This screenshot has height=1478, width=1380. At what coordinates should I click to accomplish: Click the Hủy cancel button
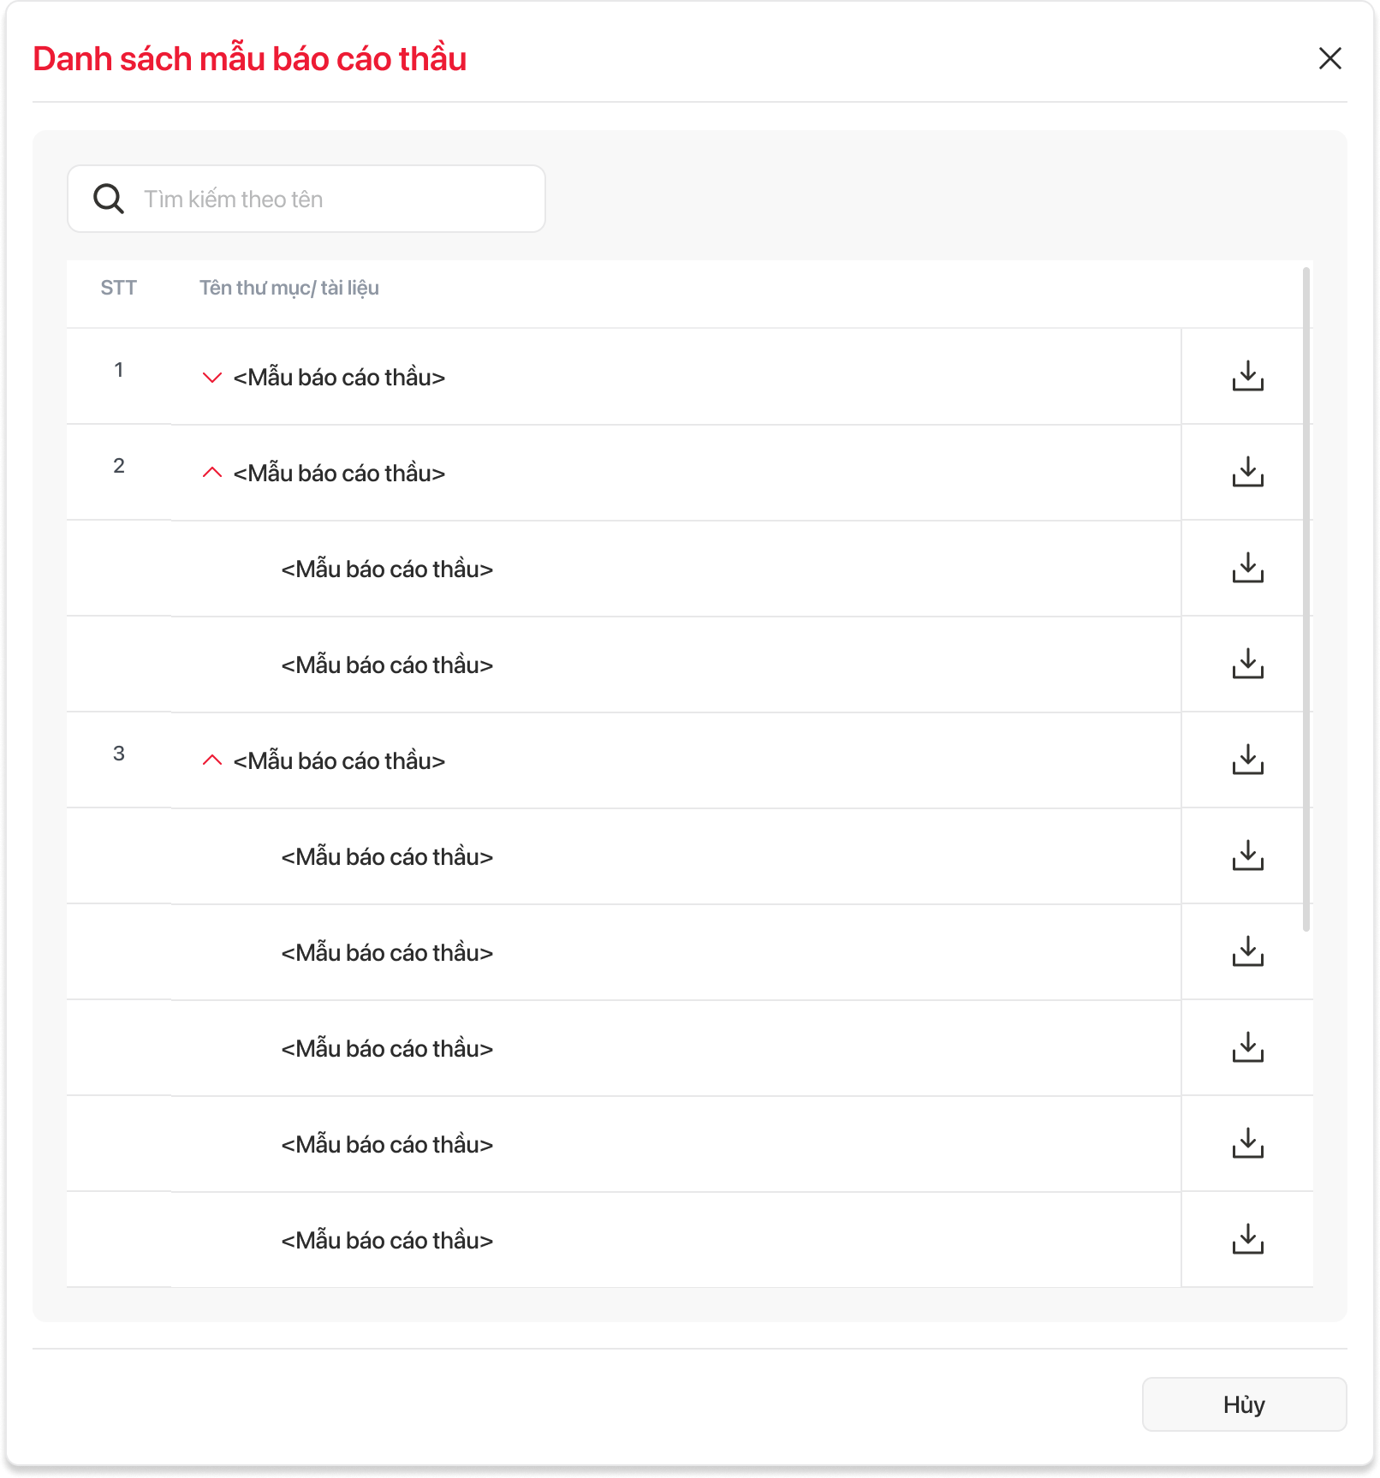click(1244, 1404)
